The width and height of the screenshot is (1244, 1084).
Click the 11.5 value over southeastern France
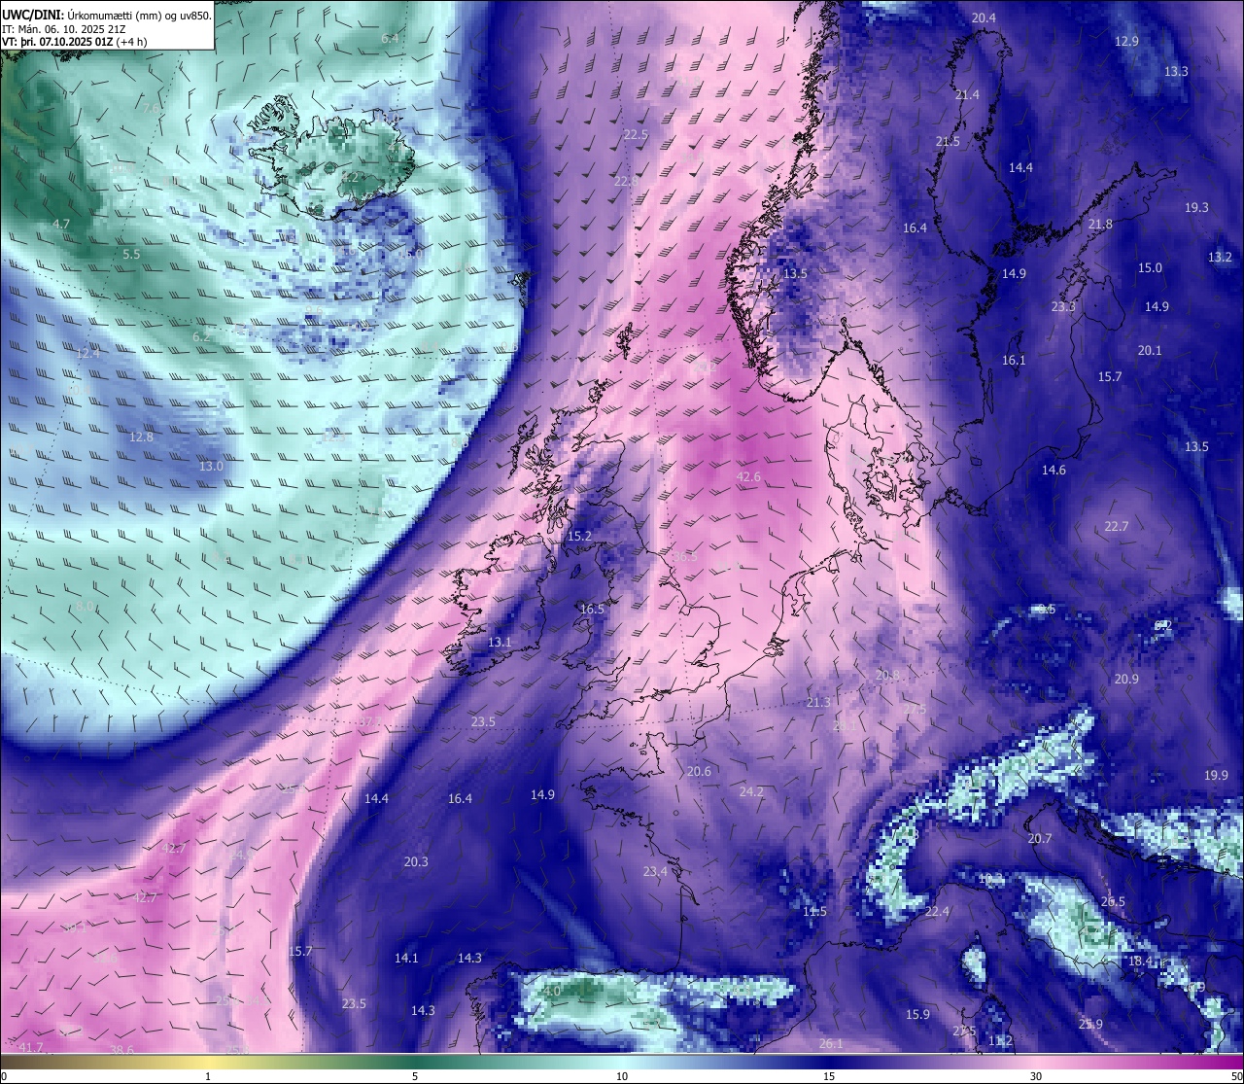(814, 911)
